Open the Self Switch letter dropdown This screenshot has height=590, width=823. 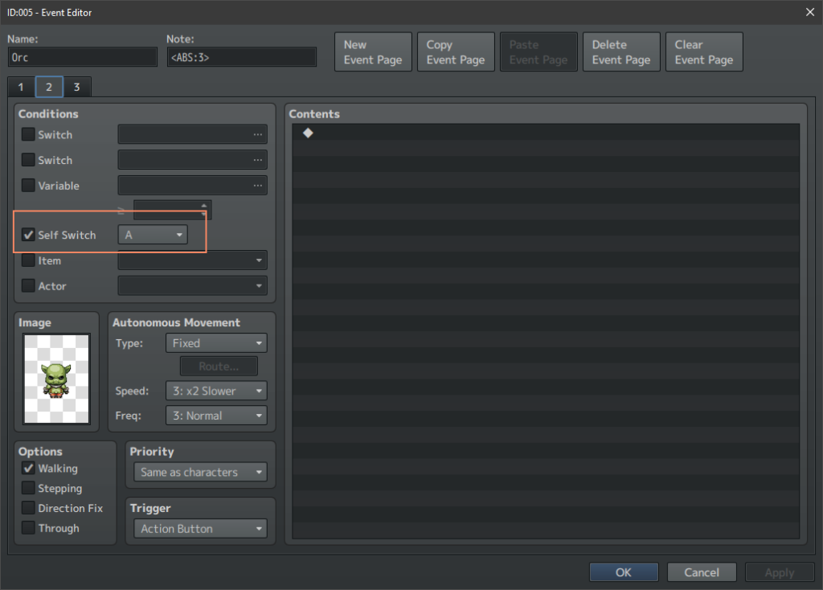point(153,235)
